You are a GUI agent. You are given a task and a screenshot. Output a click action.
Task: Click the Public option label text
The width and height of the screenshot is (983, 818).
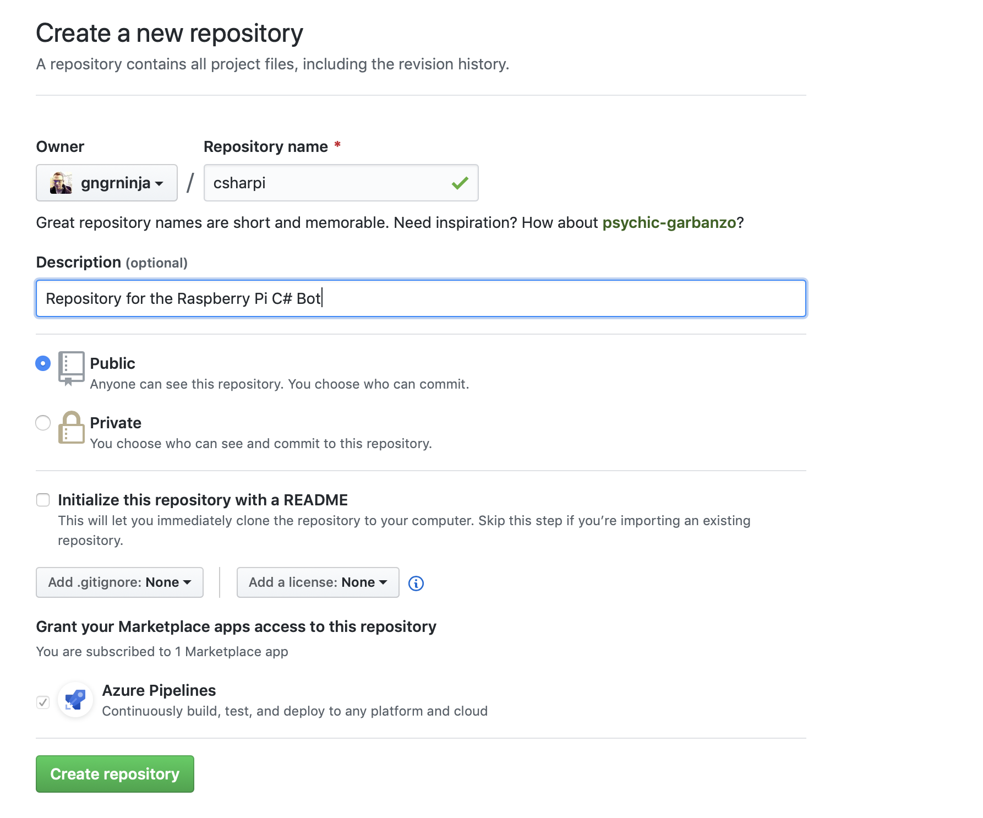coord(112,363)
